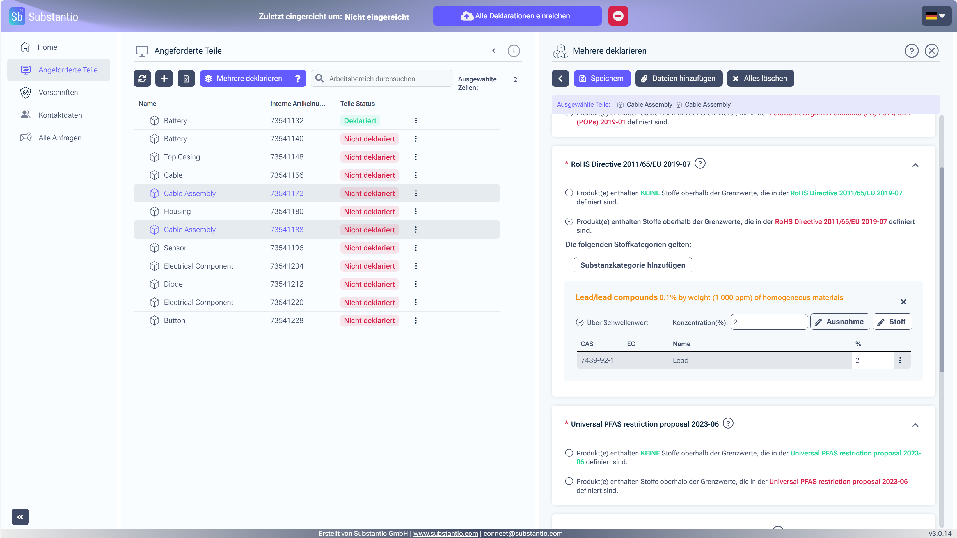Remove the Lead/lead compounds category with X
Image resolution: width=957 pixels, height=538 pixels.
tap(903, 302)
